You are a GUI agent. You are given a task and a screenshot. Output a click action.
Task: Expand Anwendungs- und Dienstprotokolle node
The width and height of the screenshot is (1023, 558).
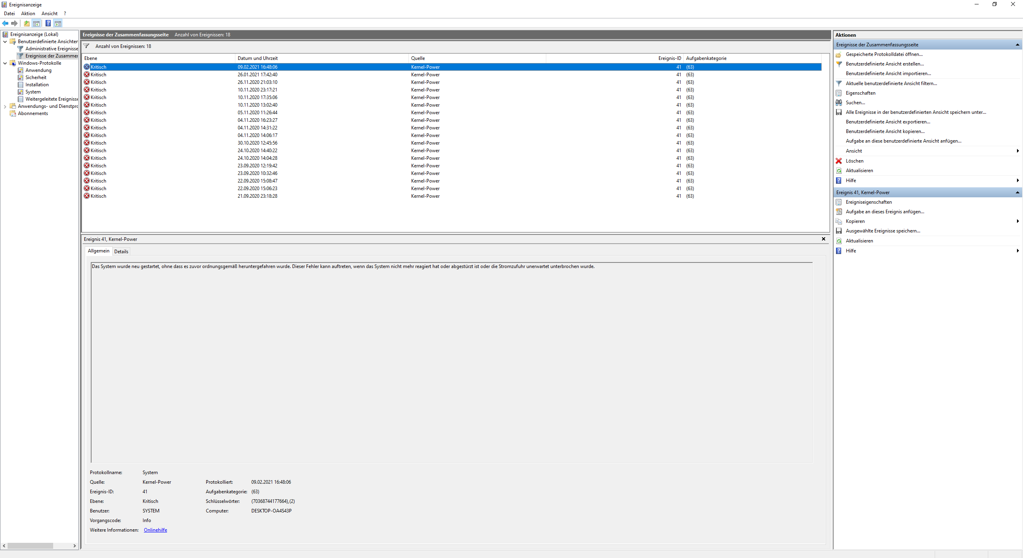[x=5, y=106]
